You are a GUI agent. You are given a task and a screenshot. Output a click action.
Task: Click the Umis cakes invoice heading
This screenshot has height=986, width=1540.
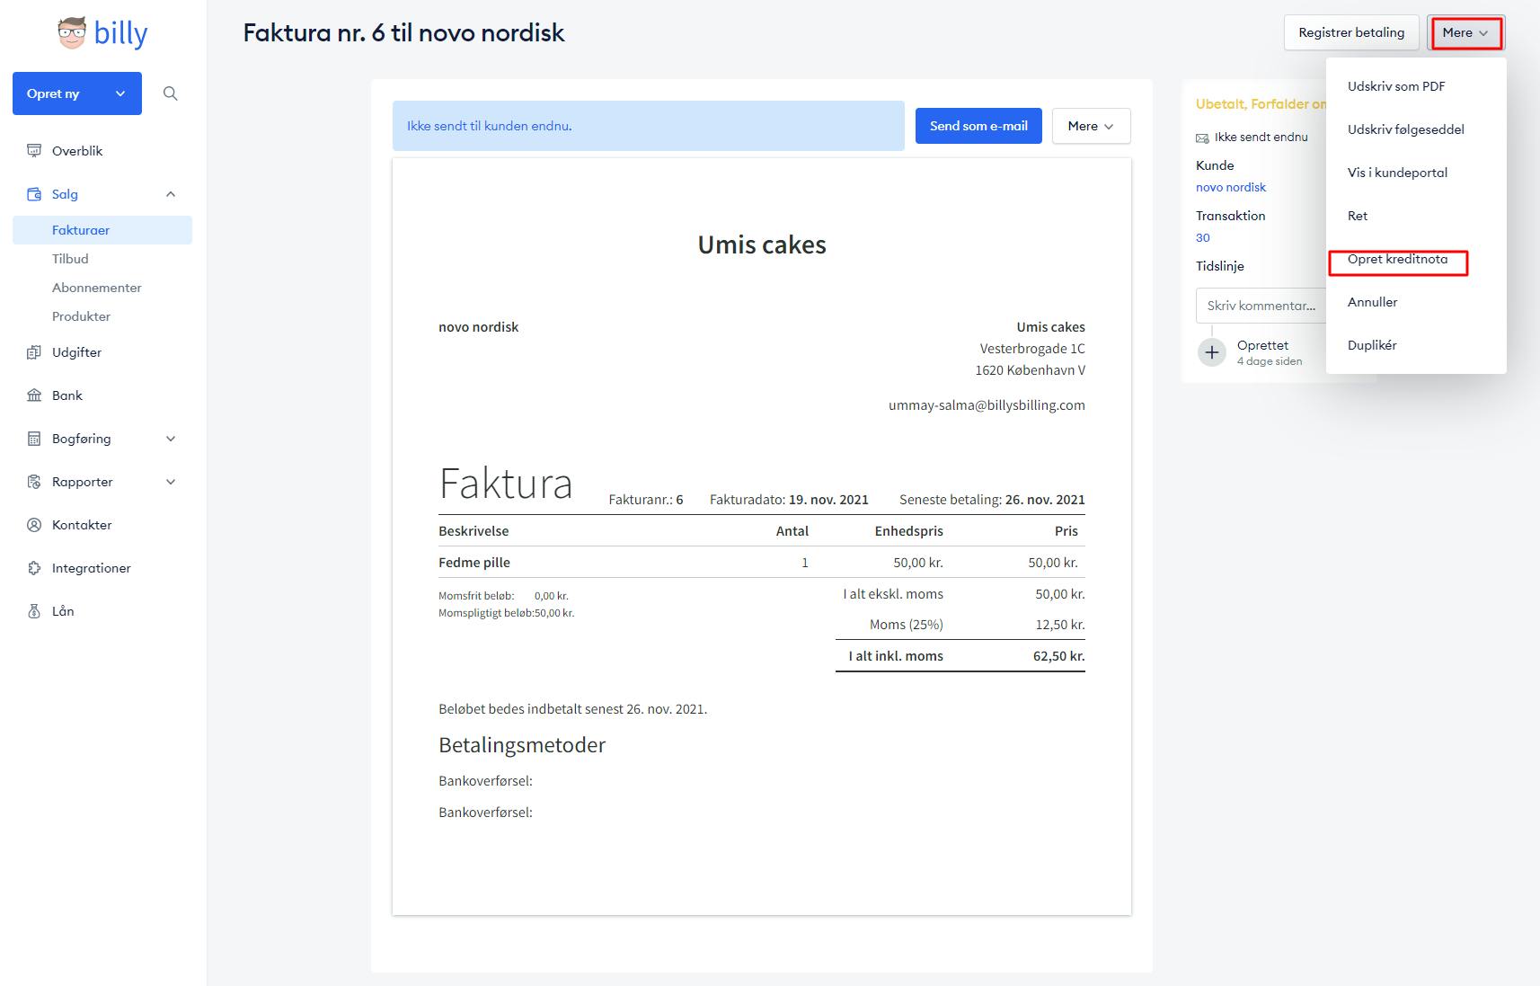[x=762, y=244]
